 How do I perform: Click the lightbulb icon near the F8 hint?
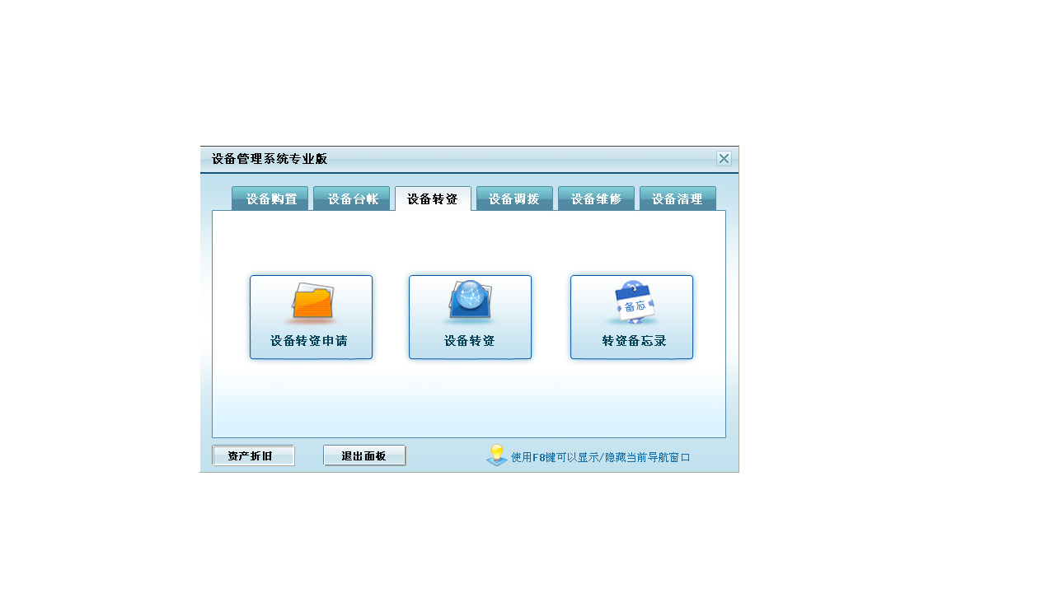click(x=495, y=454)
